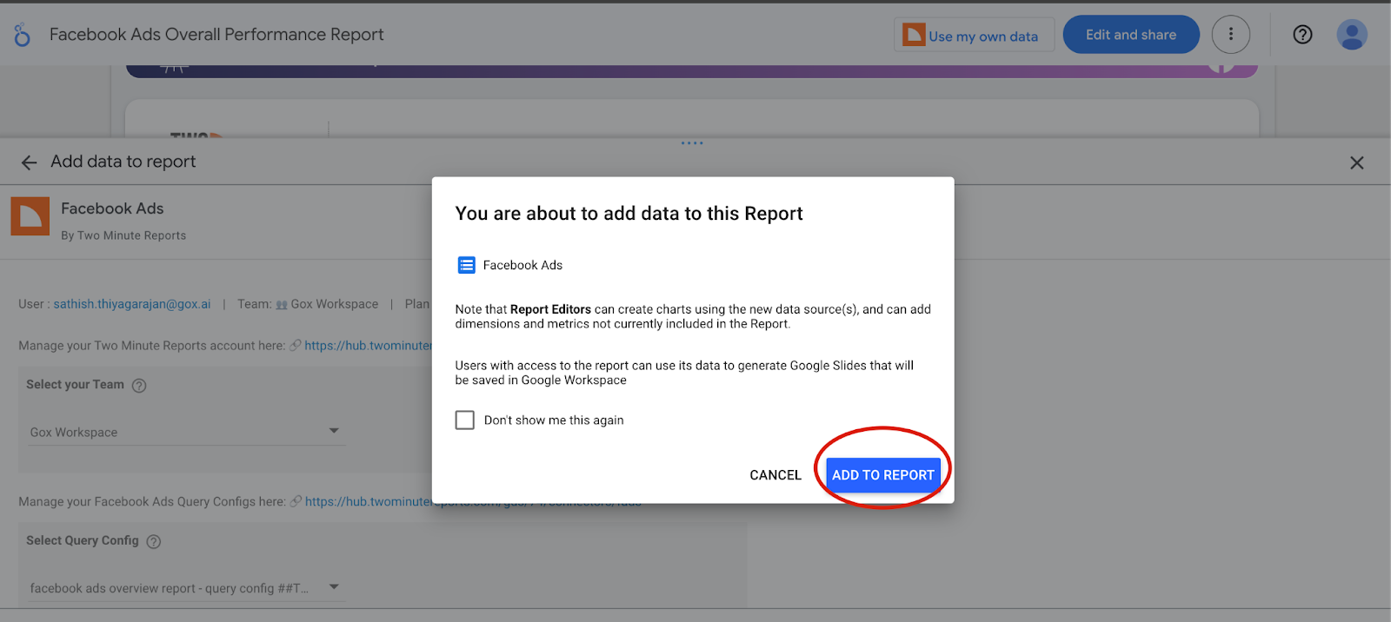Click the report title Facebook Ads Overall Performance Report
This screenshot has height=622, width=1391.
216,35
